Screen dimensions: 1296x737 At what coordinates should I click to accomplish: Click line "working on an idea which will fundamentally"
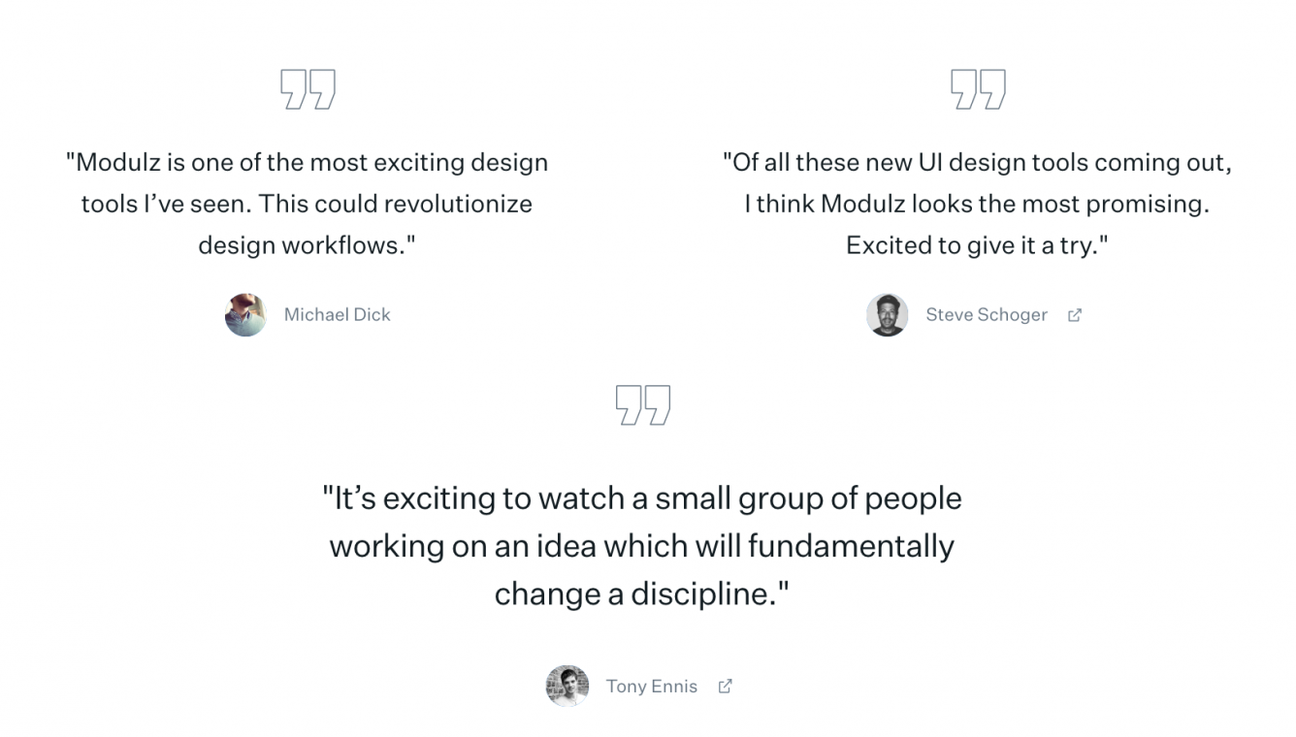642,546
